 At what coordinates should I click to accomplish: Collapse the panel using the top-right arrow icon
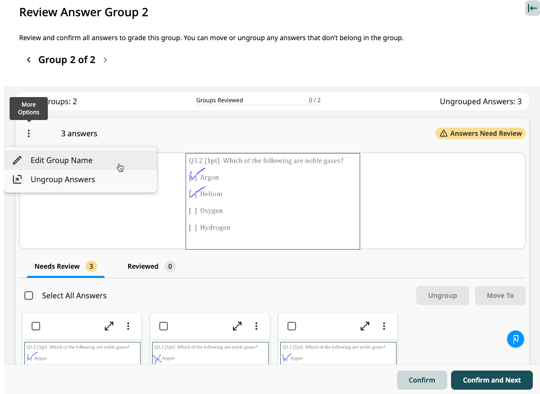[532, 8]
